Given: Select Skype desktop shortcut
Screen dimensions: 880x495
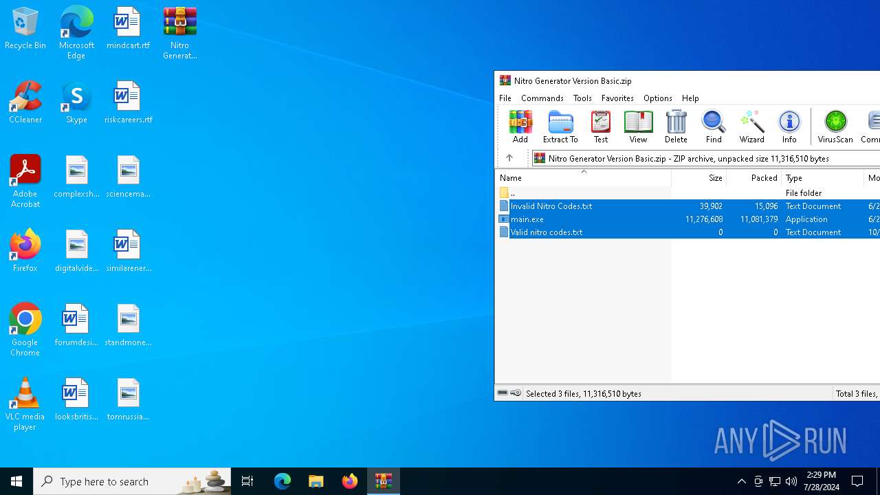Looking at the screenshot, I should pyautogui.click(x=76, y=103).
